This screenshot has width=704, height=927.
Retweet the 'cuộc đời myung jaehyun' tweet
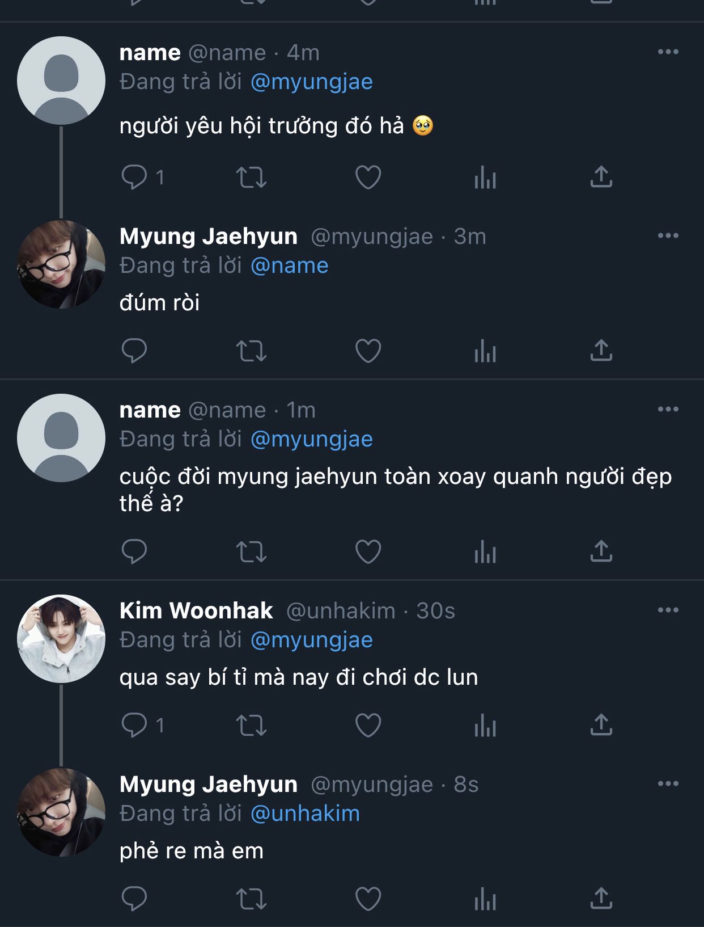[x=251, y=551]
